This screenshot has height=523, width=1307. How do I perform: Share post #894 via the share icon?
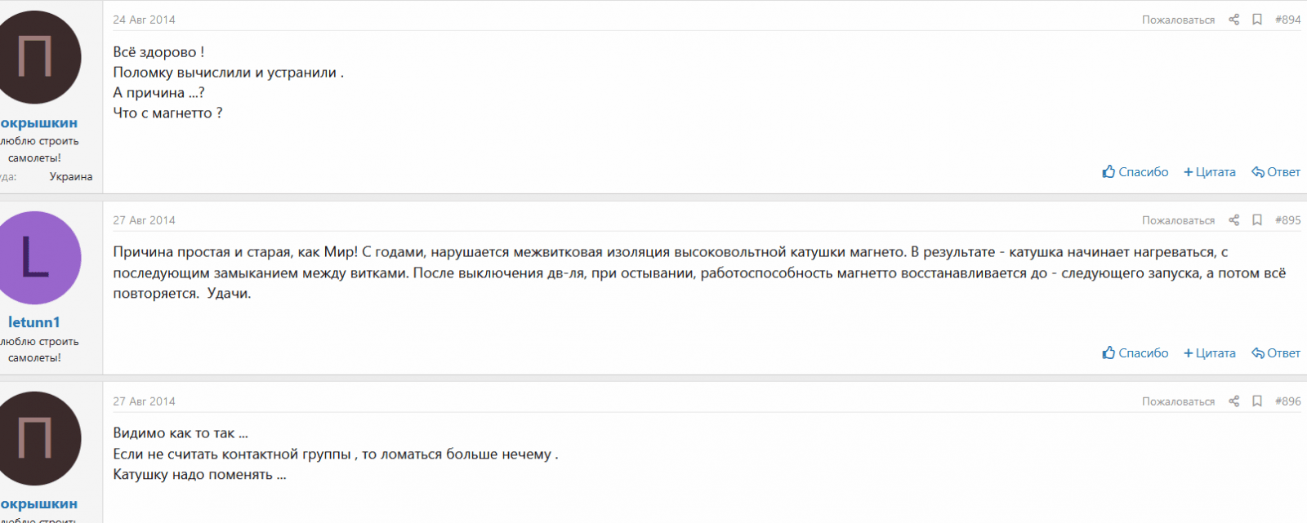1233,19
